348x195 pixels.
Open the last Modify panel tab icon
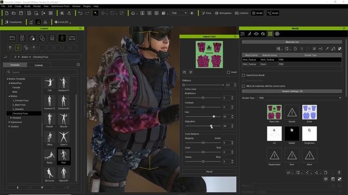tap(277, 34)
